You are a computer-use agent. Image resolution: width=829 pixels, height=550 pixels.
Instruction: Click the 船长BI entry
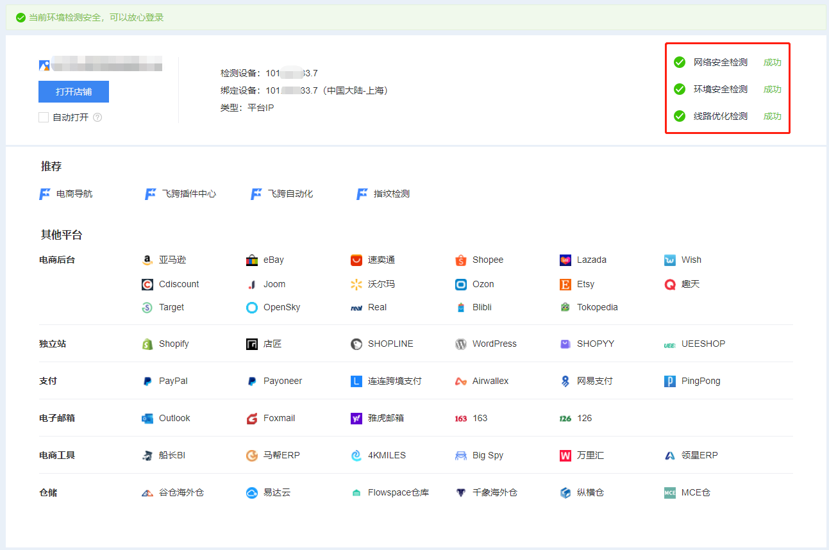coord(163,455)
